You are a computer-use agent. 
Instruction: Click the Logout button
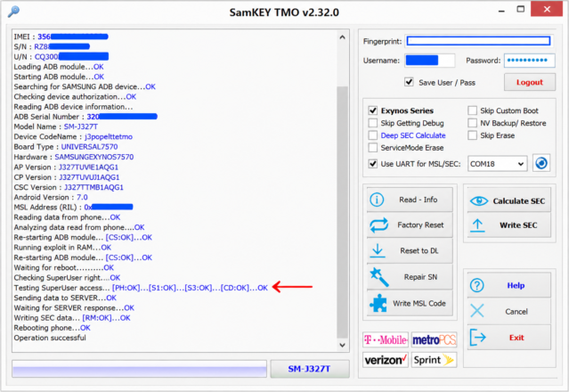tap(530, 82)
